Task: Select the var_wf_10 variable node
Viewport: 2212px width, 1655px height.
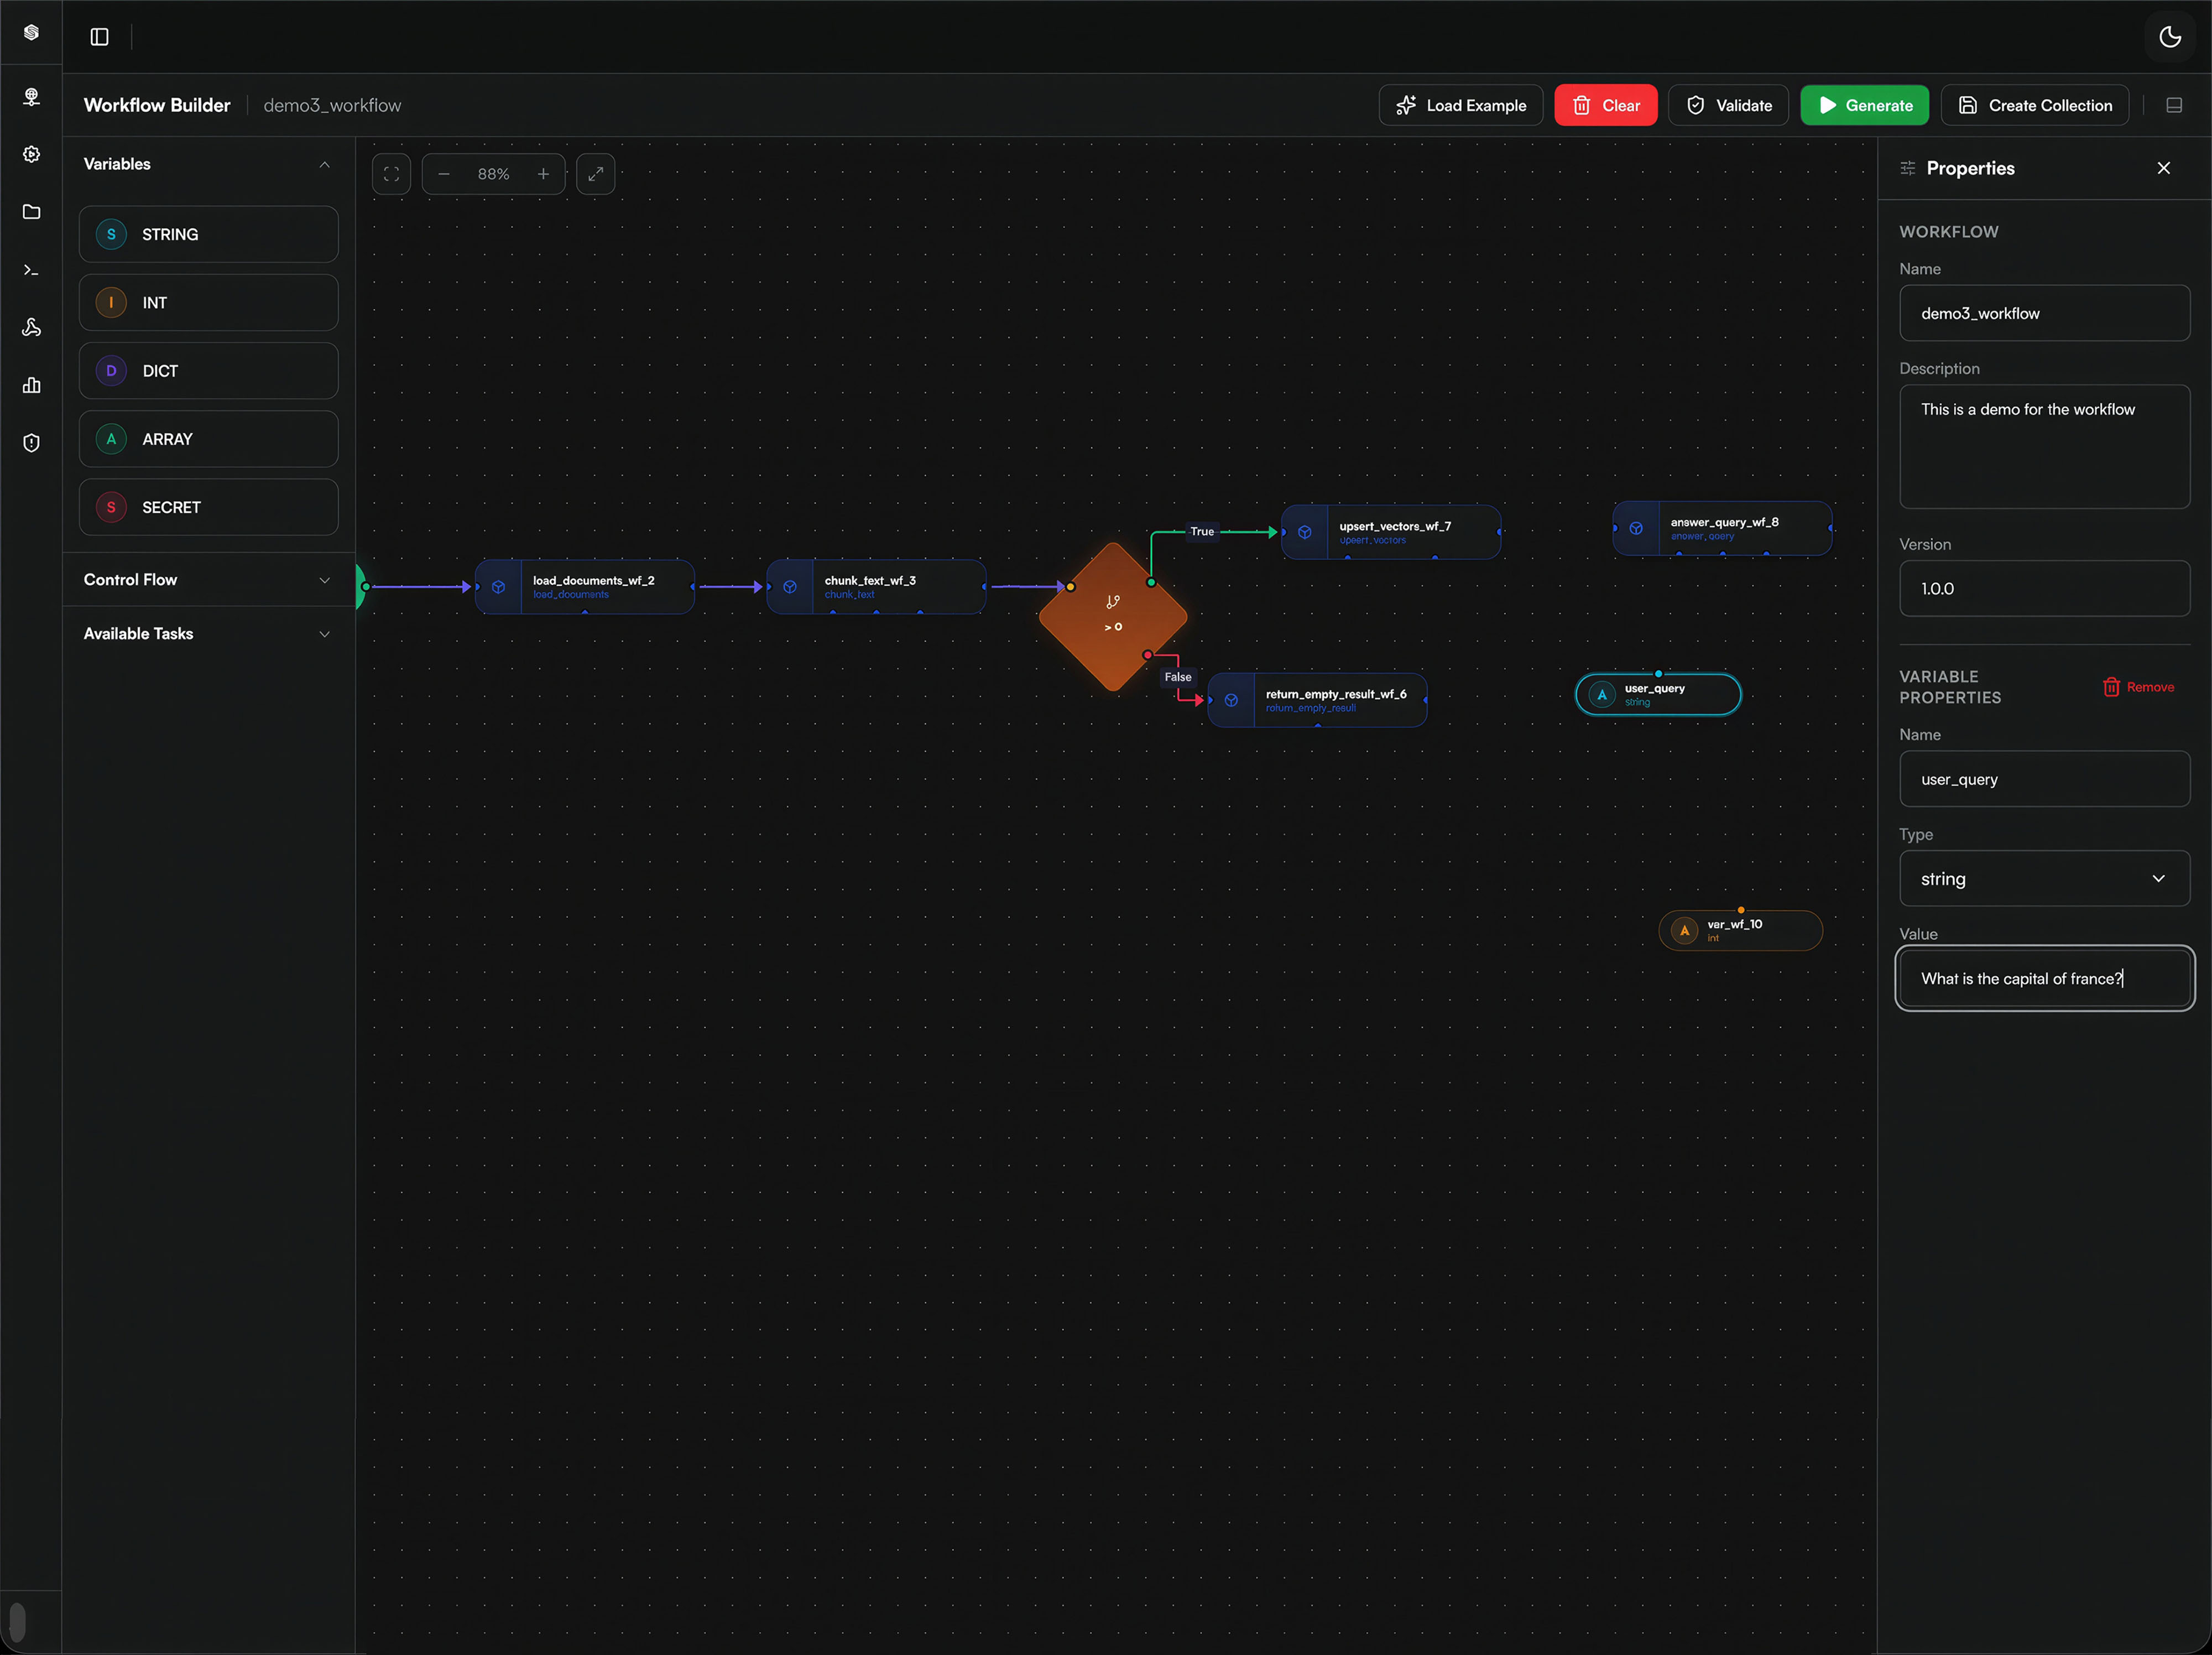Action: pos(1740,931)
